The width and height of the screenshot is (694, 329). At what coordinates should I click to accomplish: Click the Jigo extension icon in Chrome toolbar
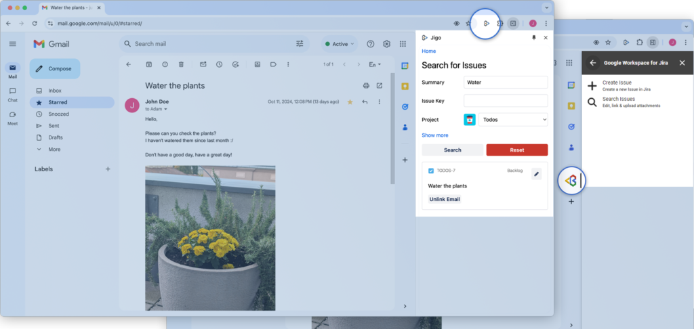coord(486,23)
